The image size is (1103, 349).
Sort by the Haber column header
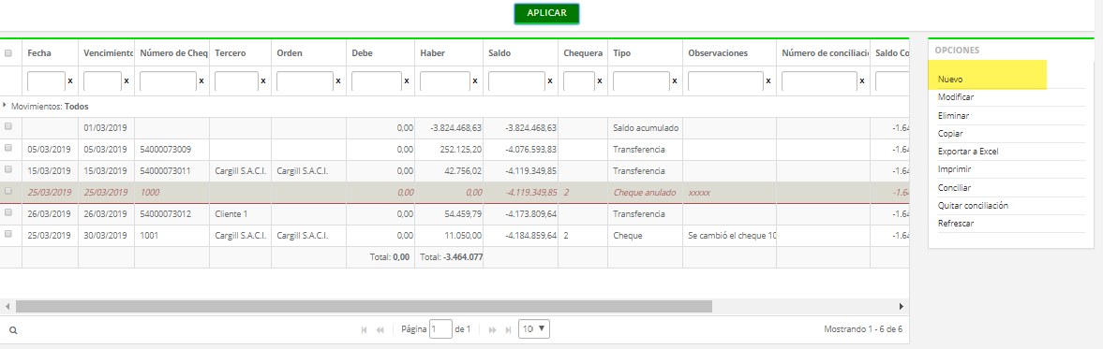(432, 52)
